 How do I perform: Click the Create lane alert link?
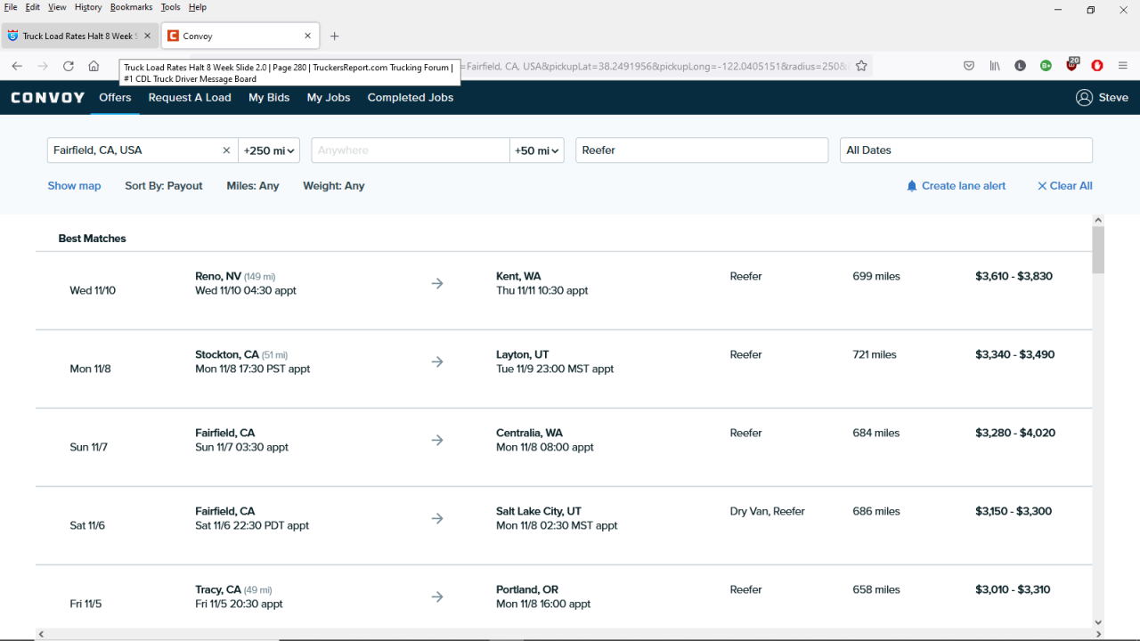pyautogui.click(x=964, y=186)
